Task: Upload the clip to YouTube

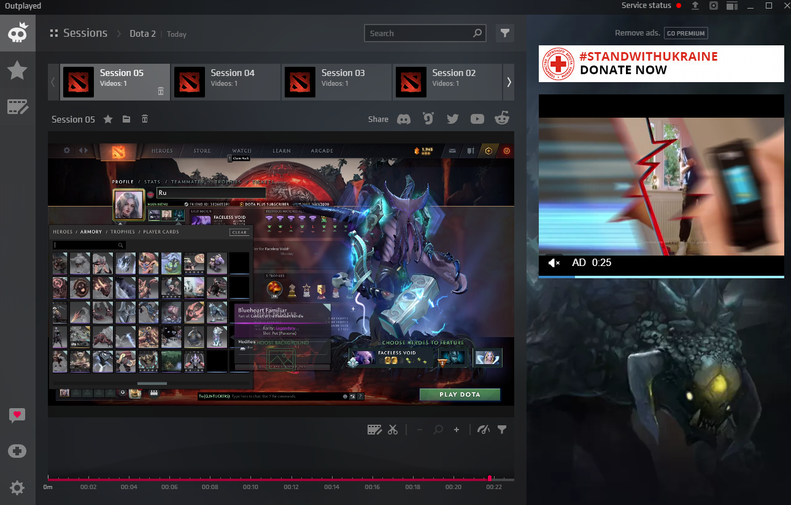Action: (477, 119)
